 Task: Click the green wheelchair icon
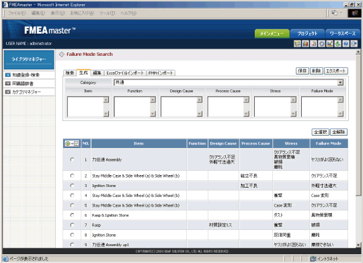337,44
